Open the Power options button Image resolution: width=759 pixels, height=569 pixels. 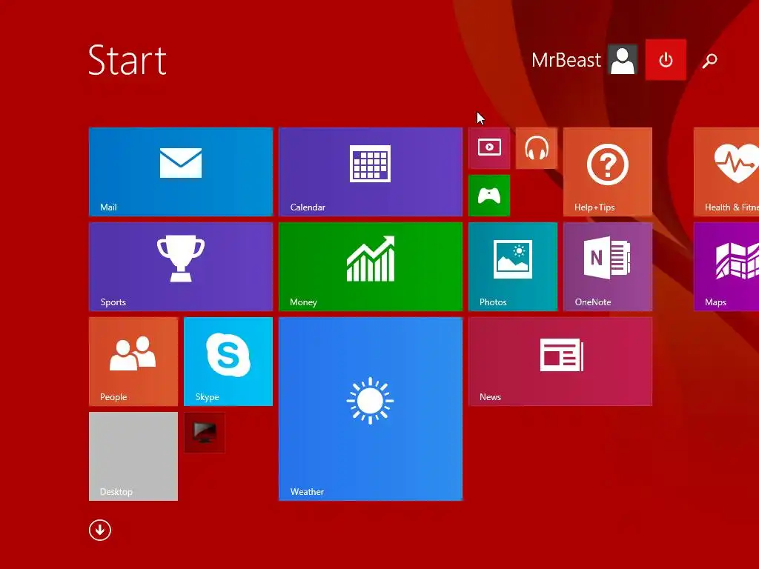tap(666, 60)
